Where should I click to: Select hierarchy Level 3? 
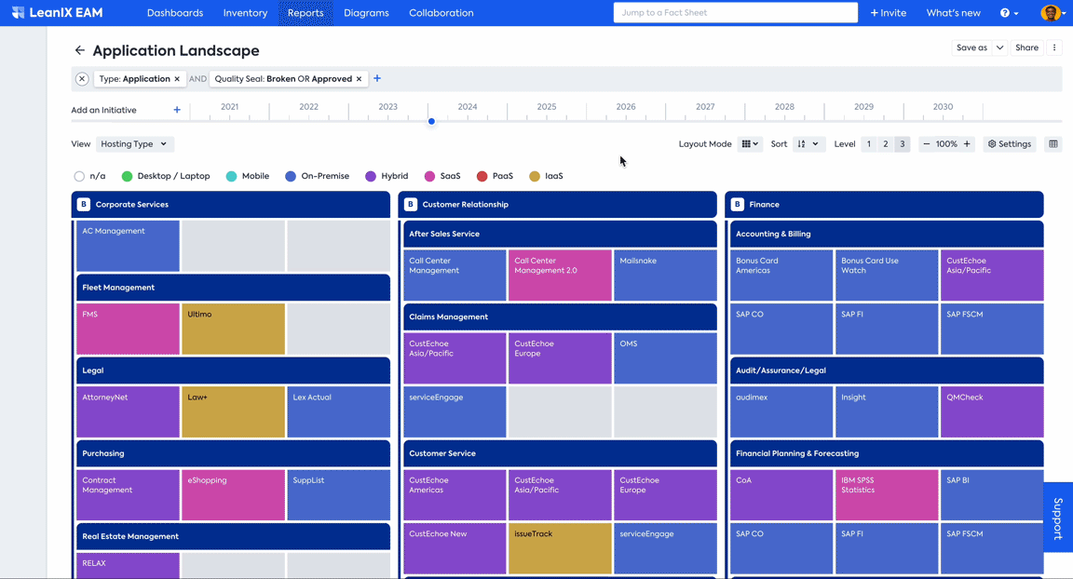coord(902,144)
